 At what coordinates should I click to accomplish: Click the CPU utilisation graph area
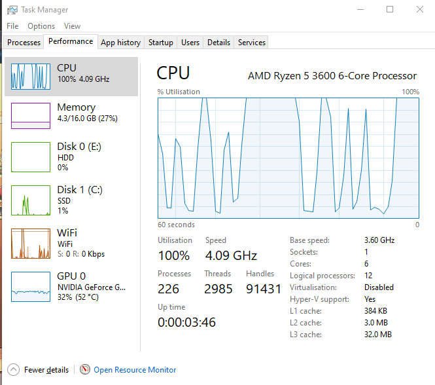(x=288, y=157)
